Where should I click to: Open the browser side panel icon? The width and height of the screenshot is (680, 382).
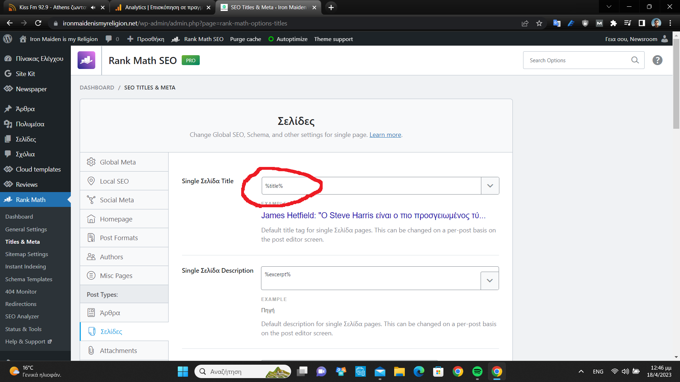[642, 23]
